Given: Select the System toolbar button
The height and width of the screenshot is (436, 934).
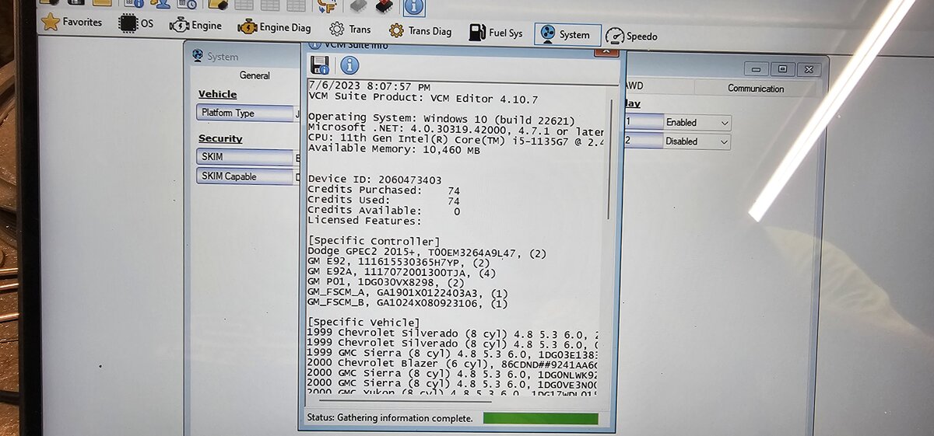Looking at the screenshot, I should [x=567, y=34].
